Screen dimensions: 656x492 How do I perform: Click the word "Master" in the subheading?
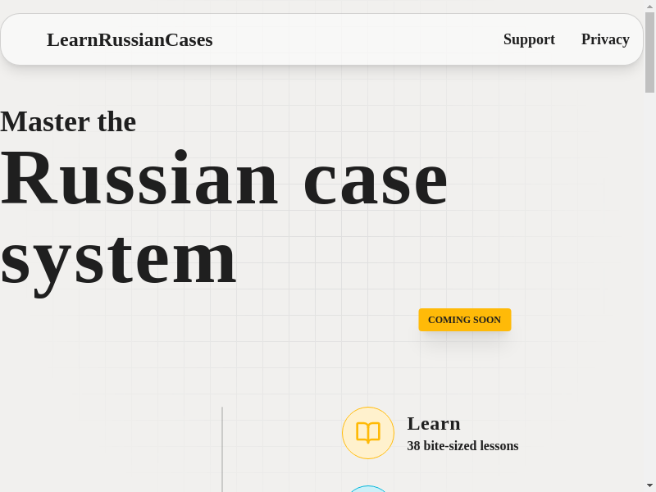[45, 121]
